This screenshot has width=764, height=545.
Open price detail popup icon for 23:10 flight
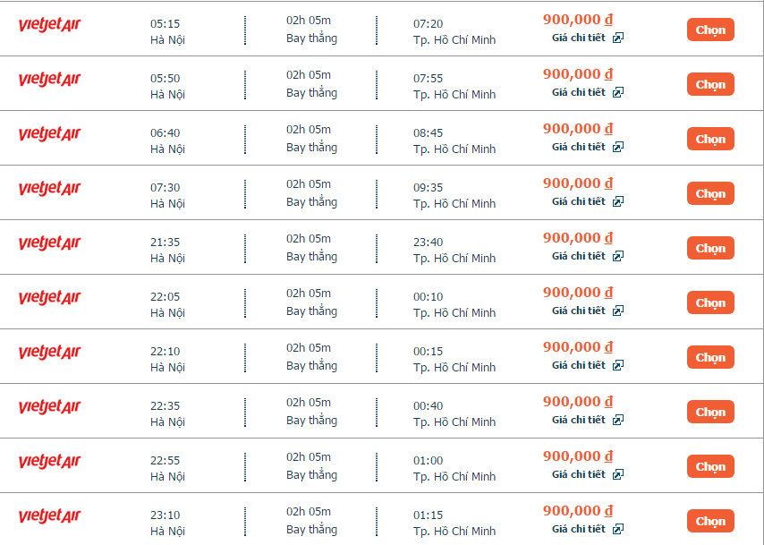click(x=618, y=529)
